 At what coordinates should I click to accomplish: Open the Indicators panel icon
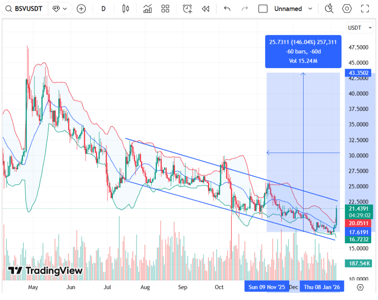tap(148, 9)
